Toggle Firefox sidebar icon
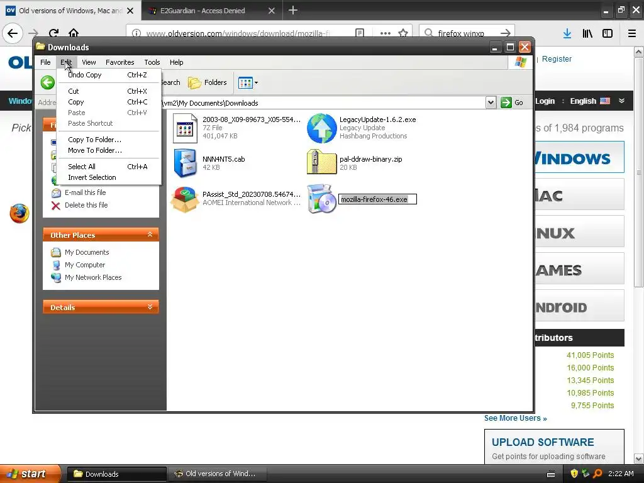 click(608, 34)
